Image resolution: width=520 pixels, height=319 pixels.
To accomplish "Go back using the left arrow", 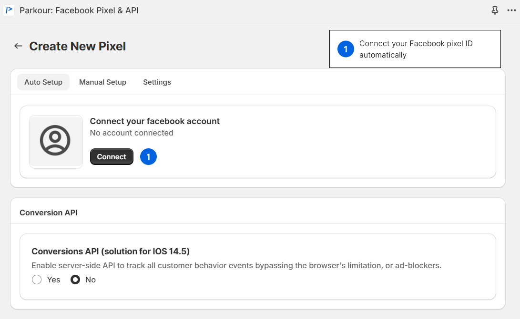I will (x=18, y=46).
